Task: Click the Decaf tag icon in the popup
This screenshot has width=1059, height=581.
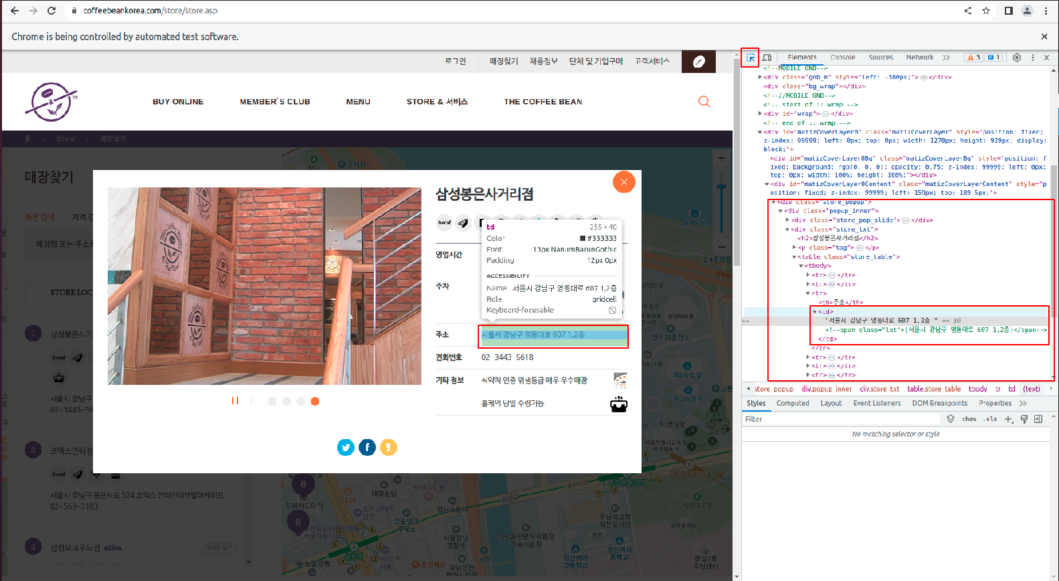Action: click(x=444, y=222)
